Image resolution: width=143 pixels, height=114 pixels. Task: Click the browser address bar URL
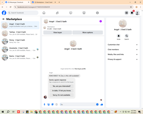coord(33,7)
